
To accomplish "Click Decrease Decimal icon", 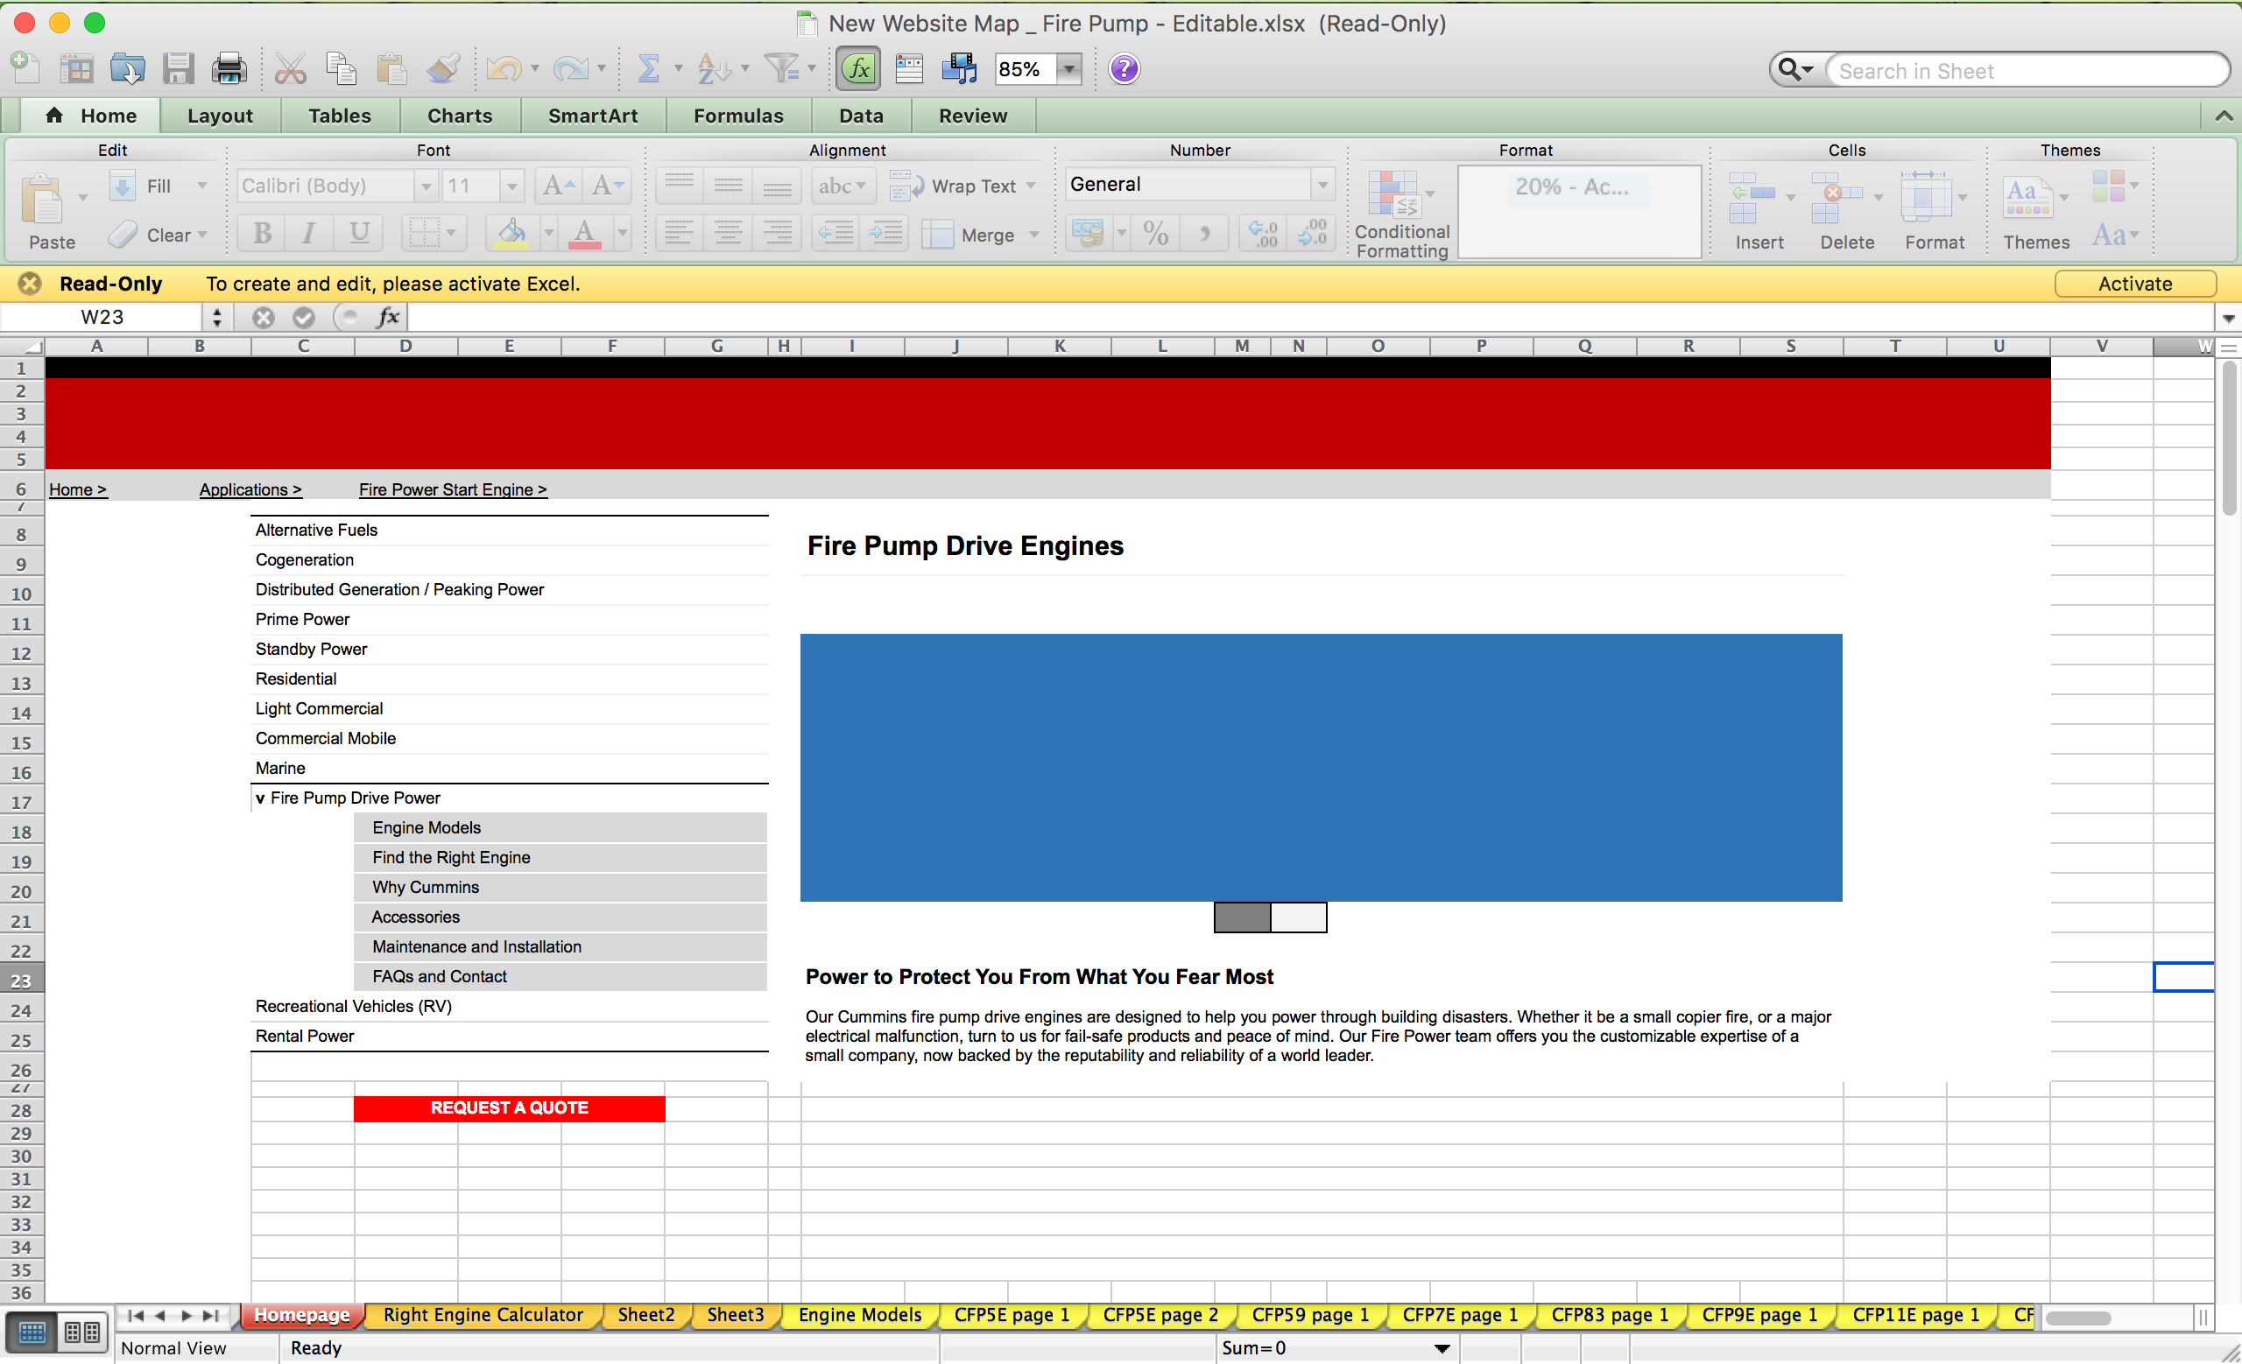I will click(1312, 234).
